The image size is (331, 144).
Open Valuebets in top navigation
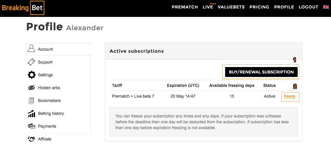point(231,7)
